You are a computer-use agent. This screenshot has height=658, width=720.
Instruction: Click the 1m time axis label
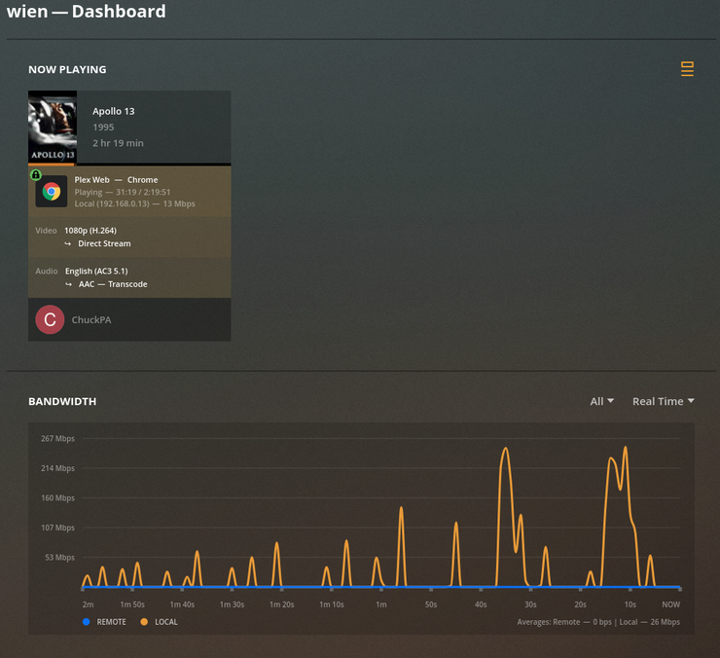pyautogui.click(x=381, y=604)
